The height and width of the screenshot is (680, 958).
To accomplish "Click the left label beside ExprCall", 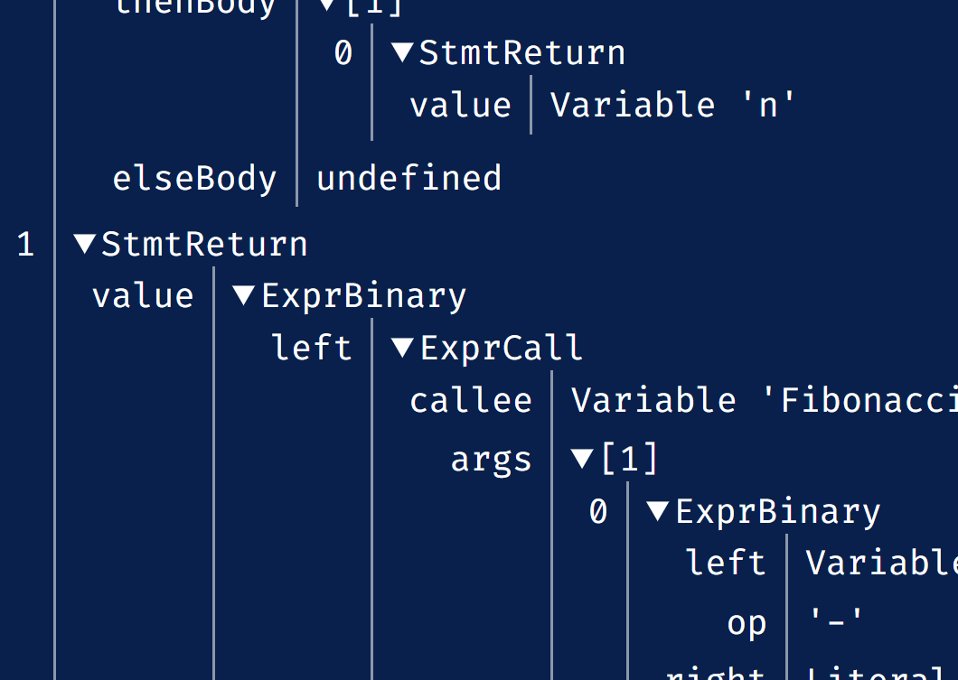I will click(x=312, y=348).
